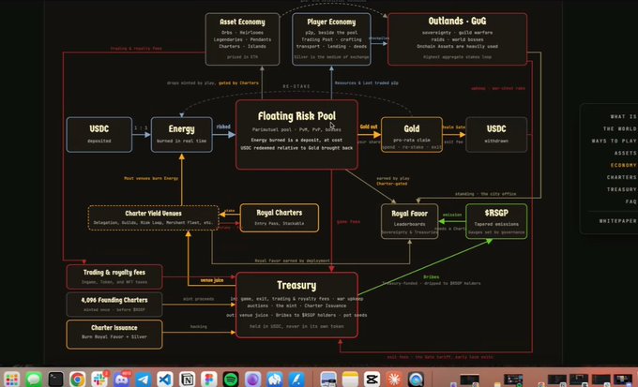
Task: Select the Gold pro-rata claim node
Action: pyautogui.click(x=412, y=135)
